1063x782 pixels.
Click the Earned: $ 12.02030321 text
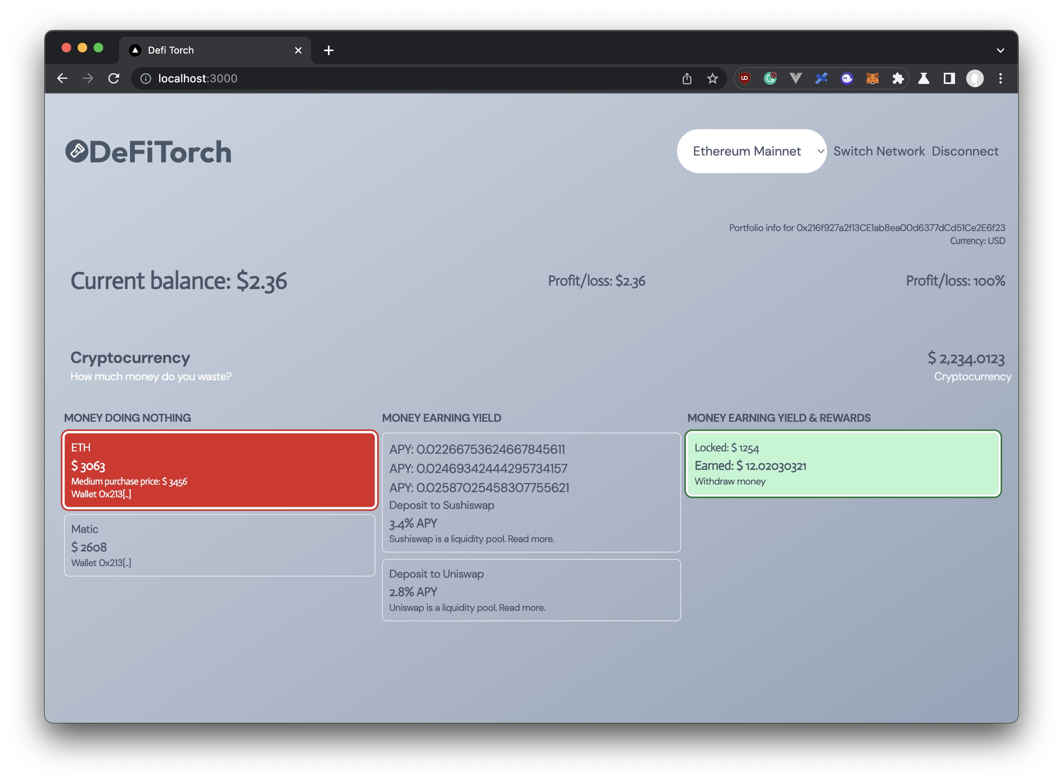750,466
